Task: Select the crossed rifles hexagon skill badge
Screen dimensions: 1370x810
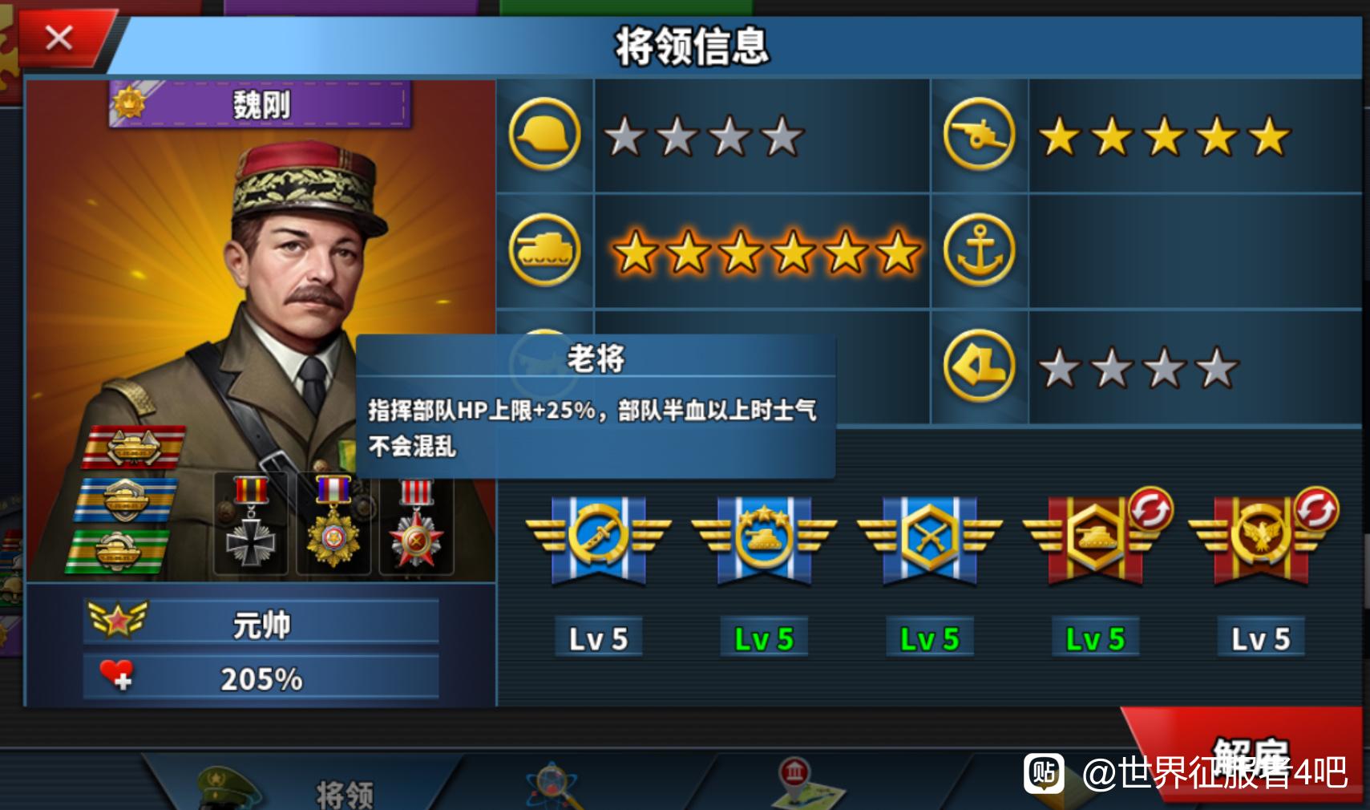Action: tap(929, 539)
